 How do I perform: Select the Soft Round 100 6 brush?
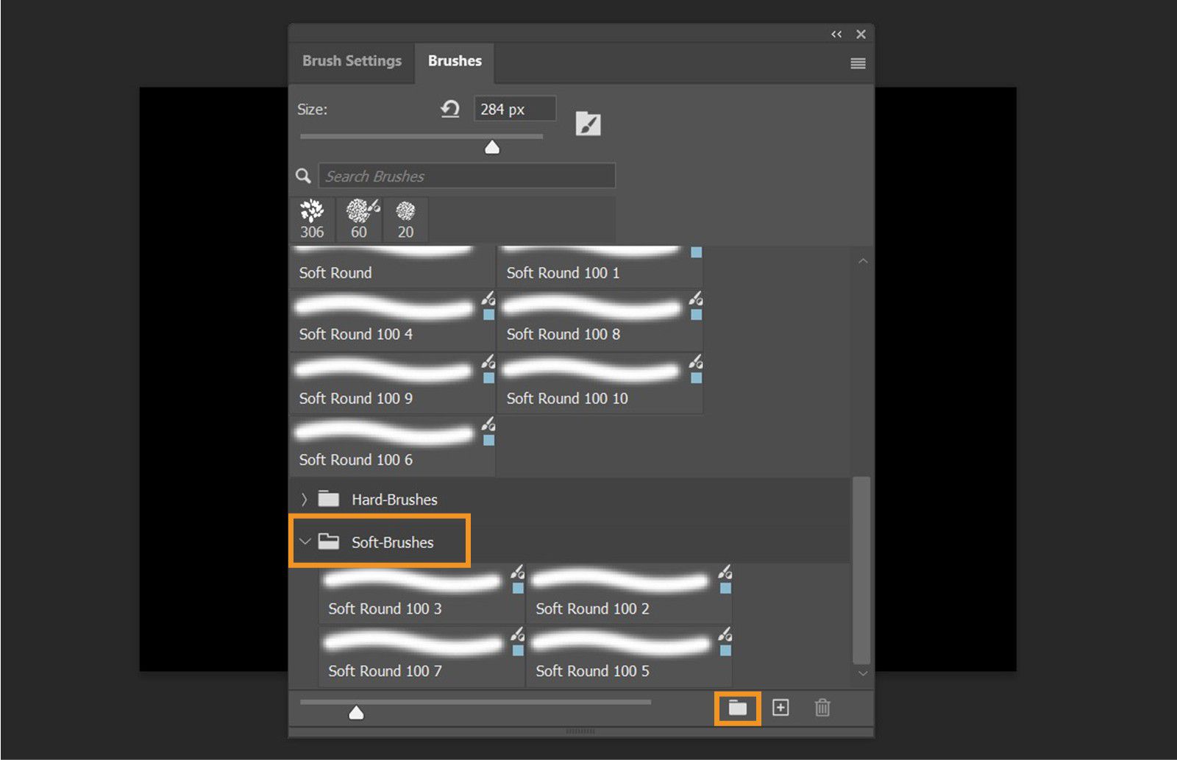point(393,445)
